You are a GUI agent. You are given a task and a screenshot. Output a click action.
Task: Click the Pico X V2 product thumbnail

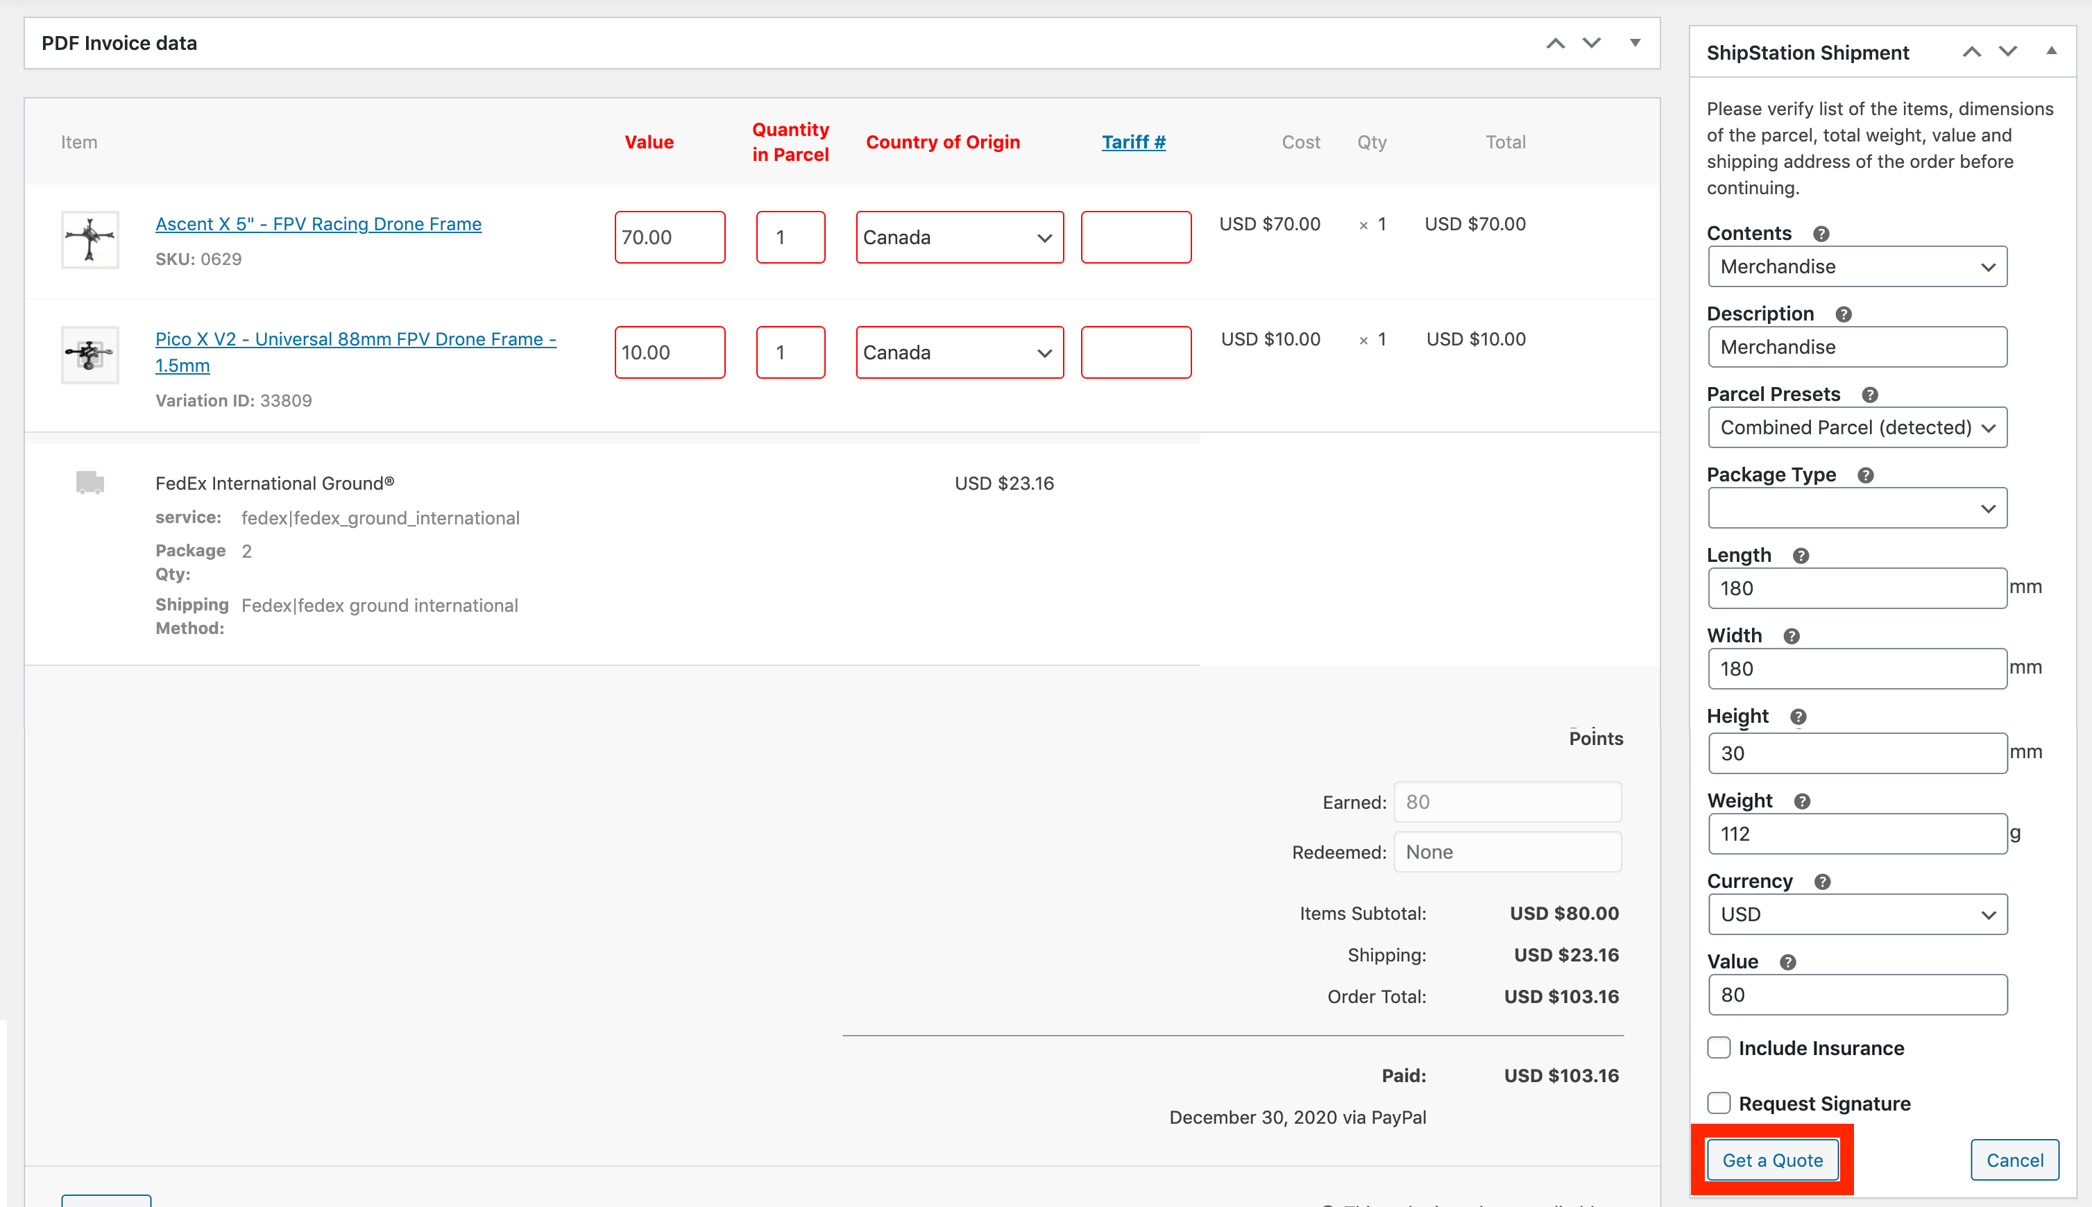pyautogui.click(x=90, y=354)
